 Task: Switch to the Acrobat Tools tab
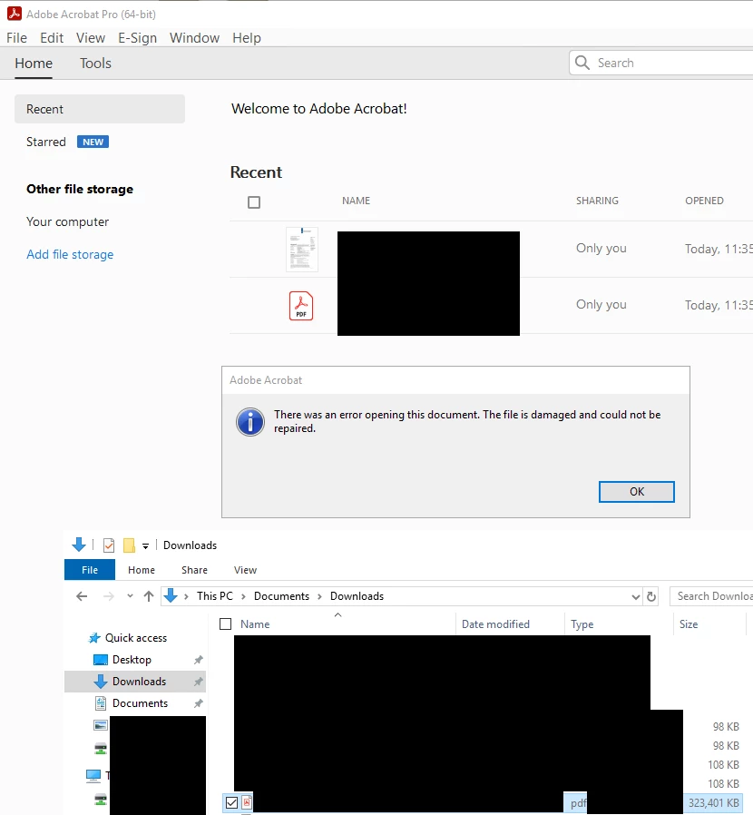95,64
